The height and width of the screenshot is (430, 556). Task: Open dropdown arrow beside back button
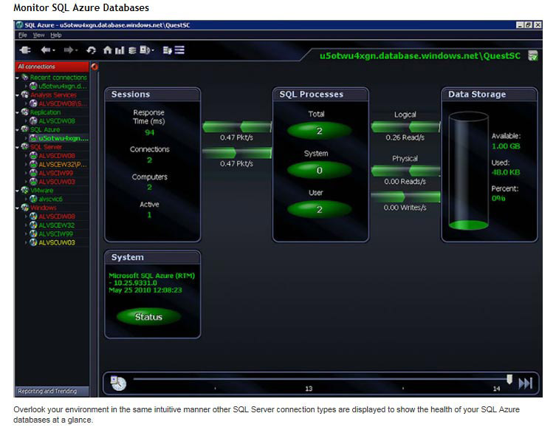(54, 50)
